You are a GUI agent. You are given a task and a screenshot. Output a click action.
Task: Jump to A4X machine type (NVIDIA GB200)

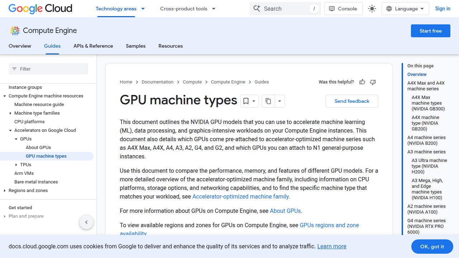425,123
